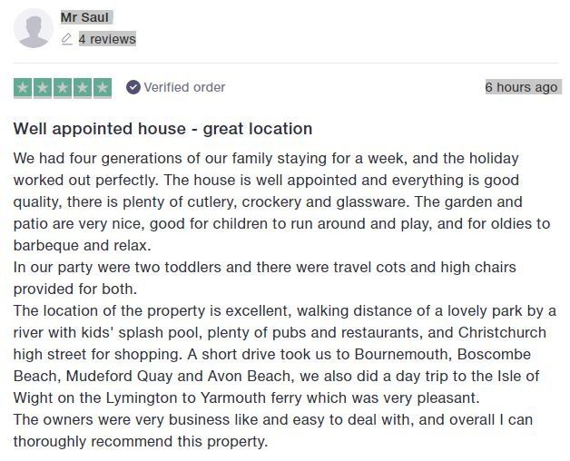Open the '4 reviews' link
Viewport: 570px width, 461px height.
point(107,39)
